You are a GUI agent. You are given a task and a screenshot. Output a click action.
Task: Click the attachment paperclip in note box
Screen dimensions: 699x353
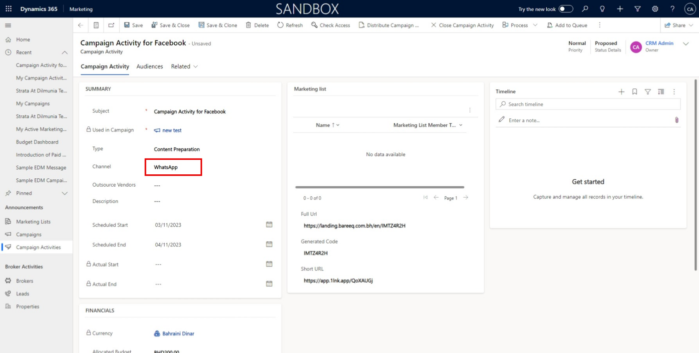coord(677,120)
